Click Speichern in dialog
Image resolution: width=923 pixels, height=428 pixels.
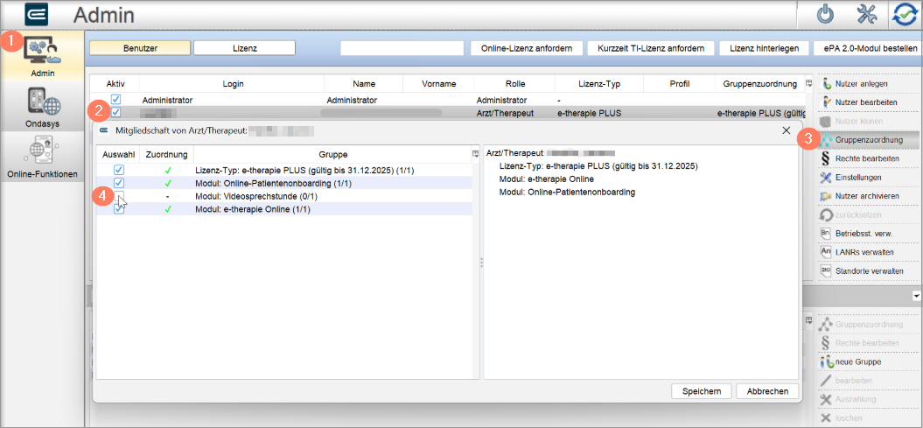pyautogui.click(x=702, y=391)
